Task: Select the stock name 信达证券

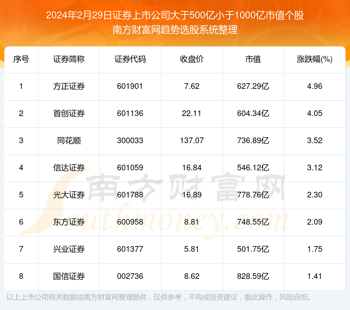Action: 69,168
